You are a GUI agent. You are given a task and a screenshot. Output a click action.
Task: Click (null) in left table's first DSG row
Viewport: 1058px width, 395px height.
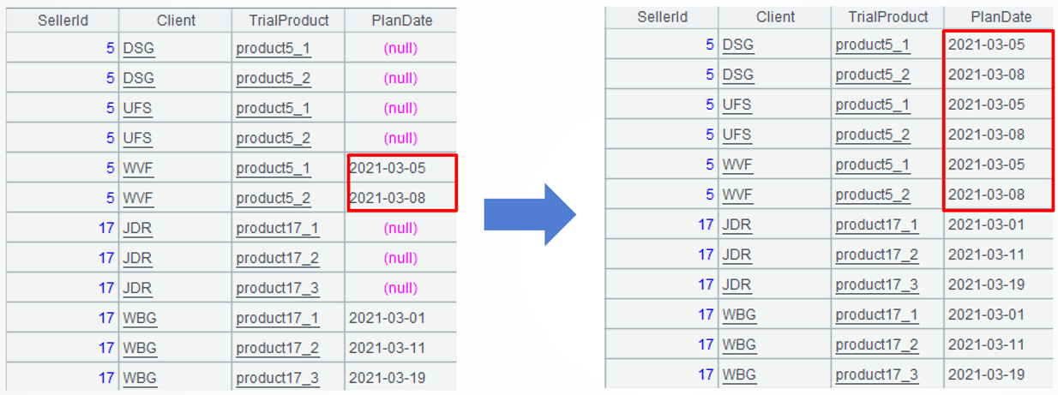click(x=400, y=48)
